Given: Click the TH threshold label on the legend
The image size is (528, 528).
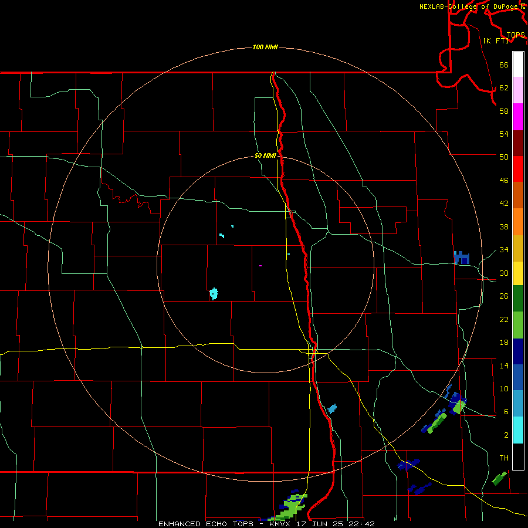Looking at the screenshot, I should pyautogui.click(x=504, y=458).
